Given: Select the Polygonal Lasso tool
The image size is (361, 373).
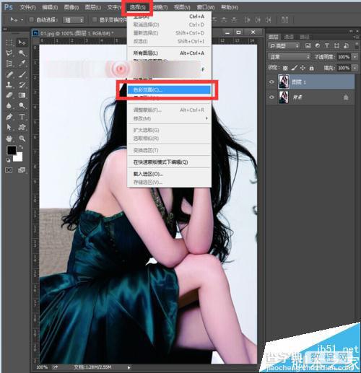Looking at the screenshot, I should [9, 53].
